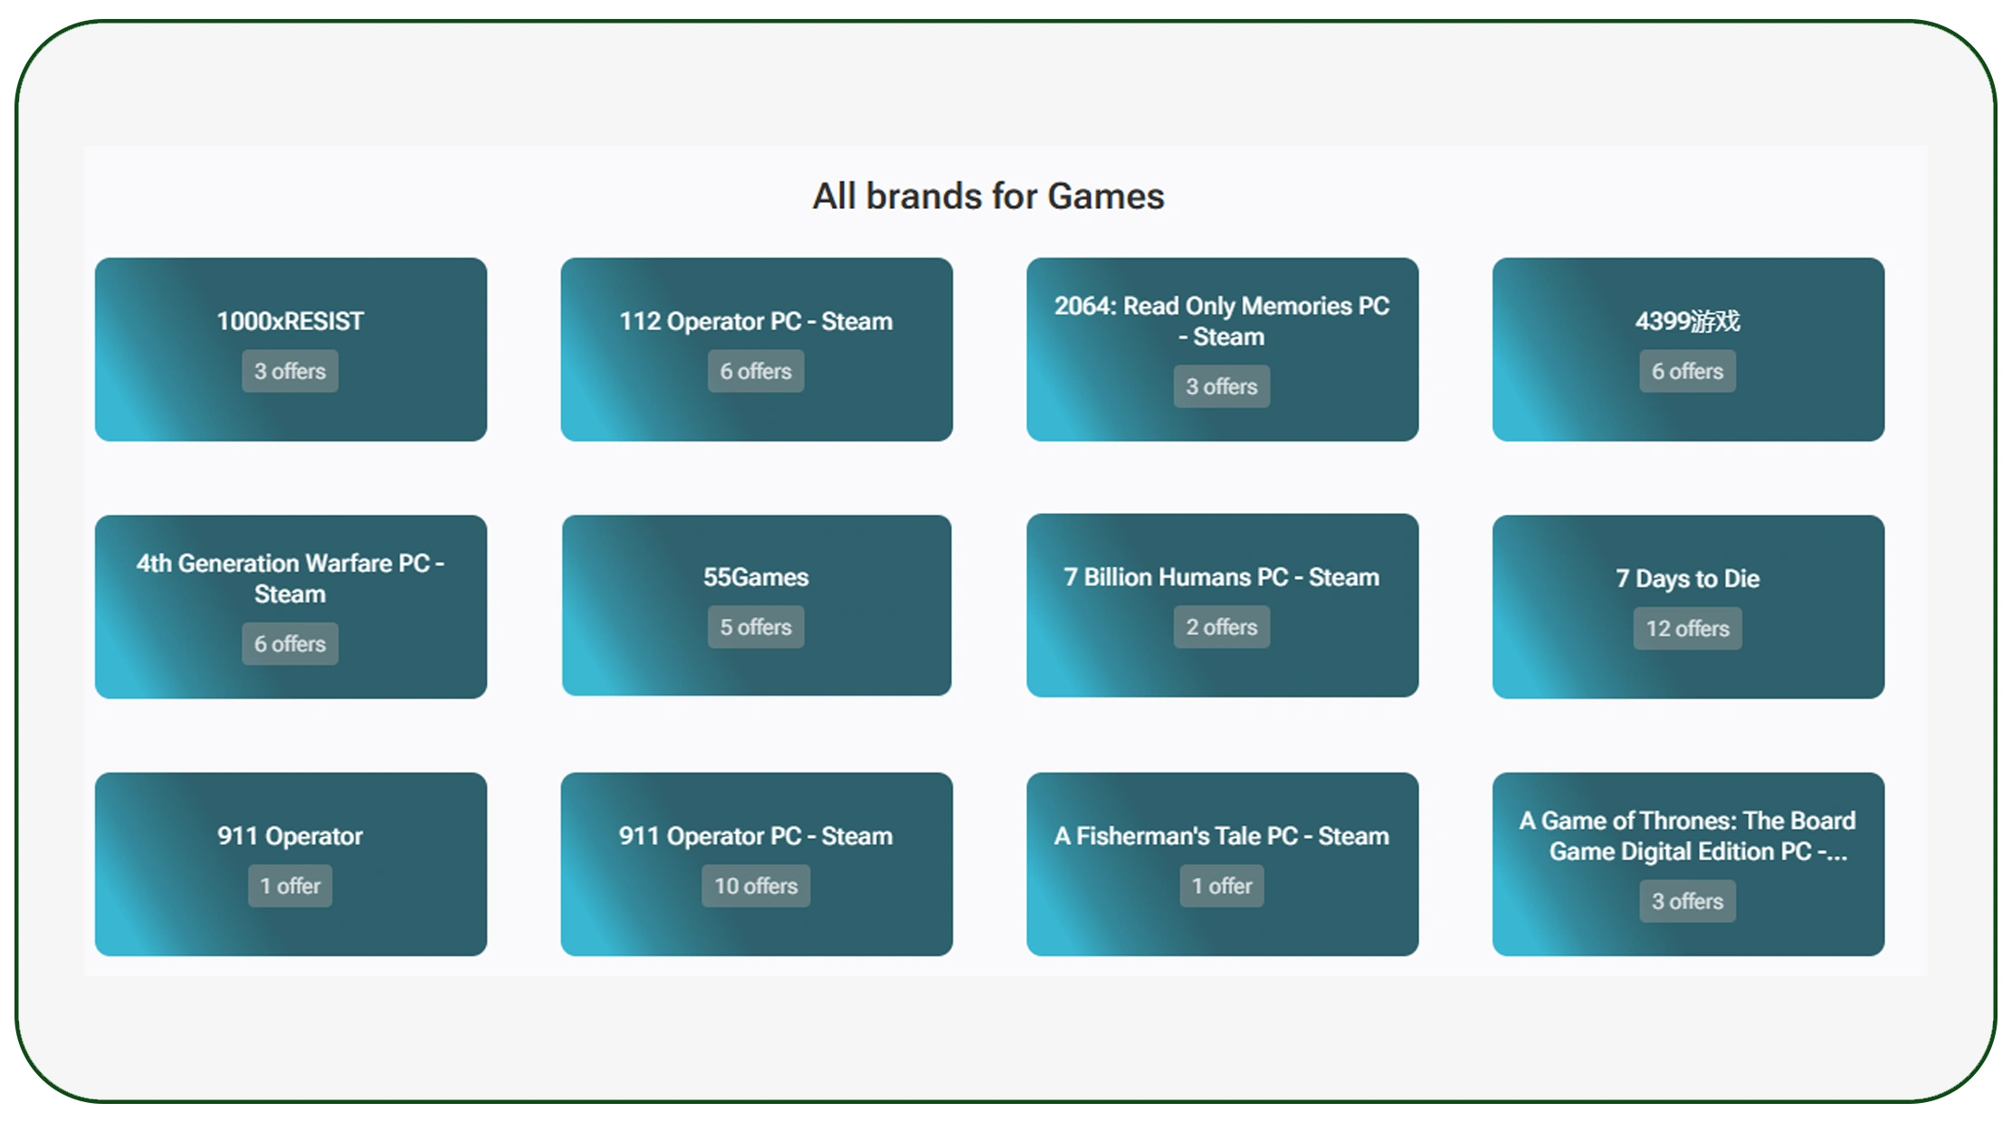Open the 911 Operator brand page
The width and height of the screenshot is (2012, 1122).
click(290, 864)
